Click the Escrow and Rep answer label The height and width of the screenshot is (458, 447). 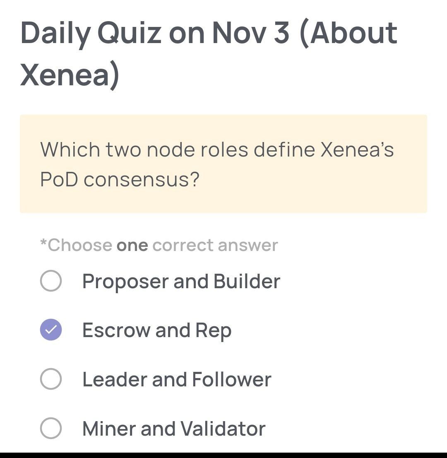[x=157, y=330]
